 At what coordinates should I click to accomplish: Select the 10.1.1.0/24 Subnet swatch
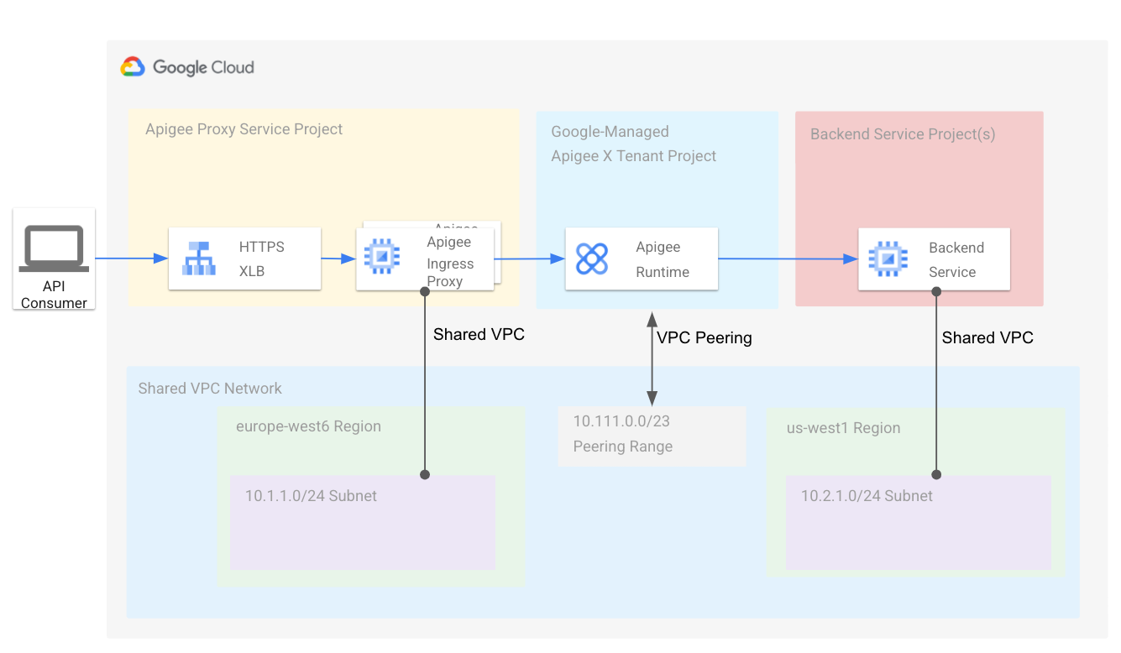point(362,522)
